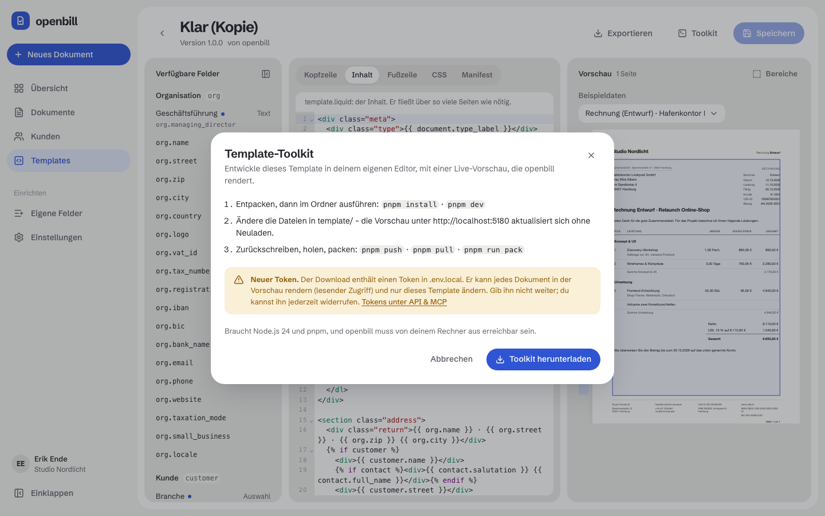Select the org.small_business field
This screenshot has height=516, width=825.
(x=193, y=436)
